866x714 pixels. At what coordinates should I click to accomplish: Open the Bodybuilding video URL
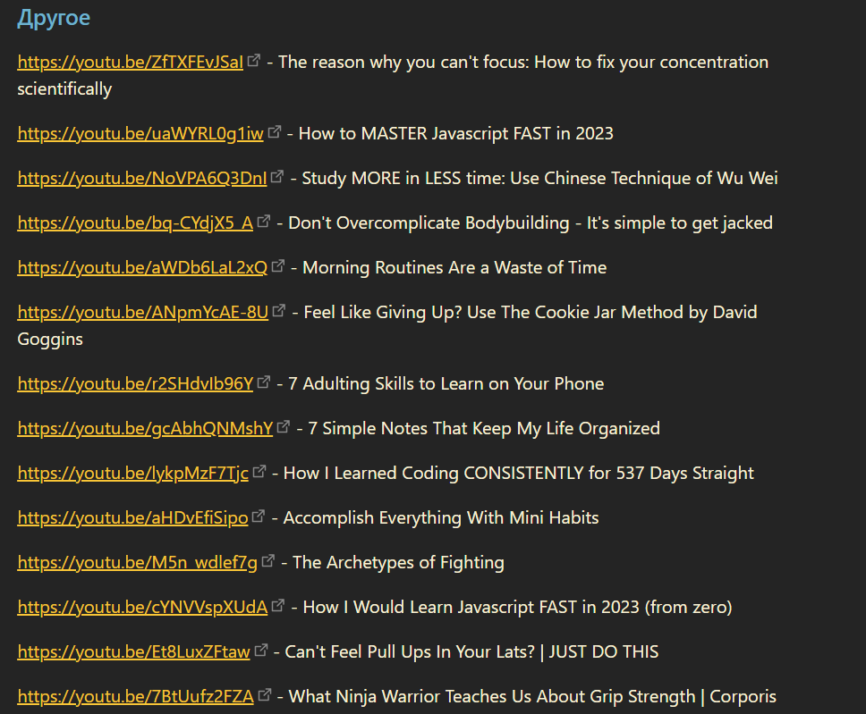click(x=135, y=223)
